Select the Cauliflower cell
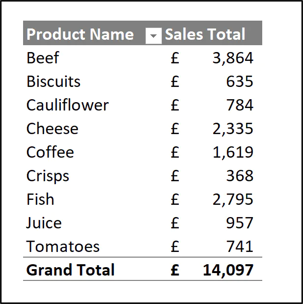 click(67, 105)
